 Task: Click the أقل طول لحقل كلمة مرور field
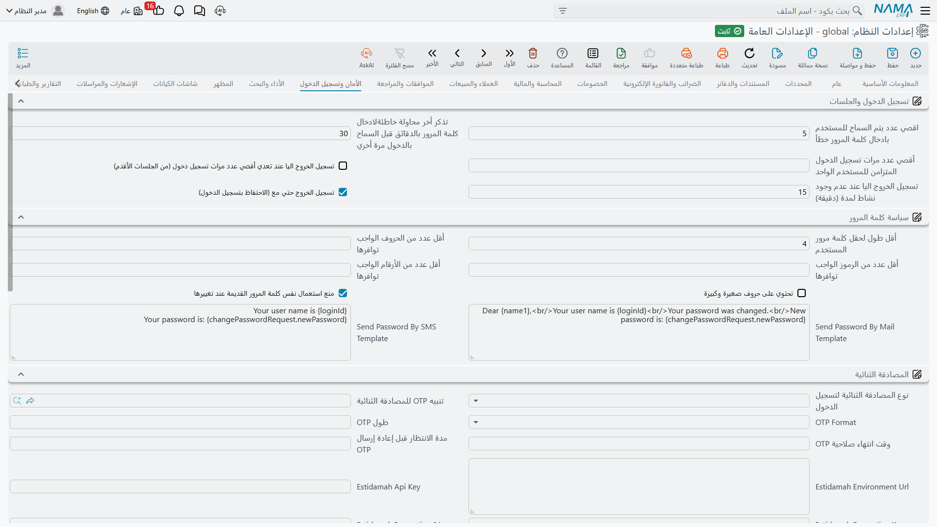click(x=639, y=243)
